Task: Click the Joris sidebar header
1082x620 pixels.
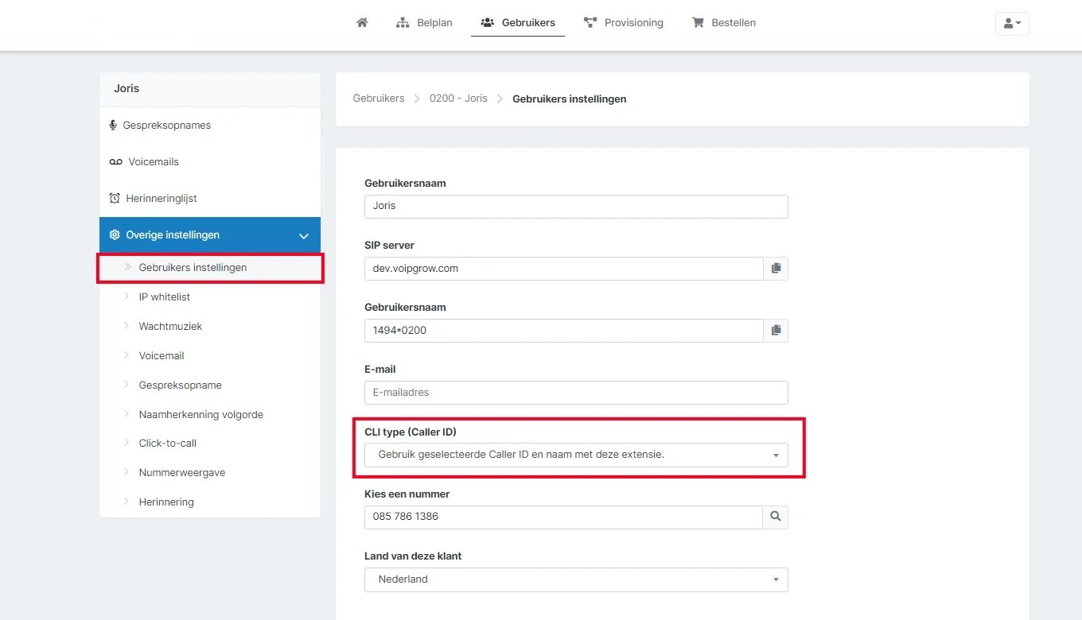Action: pyautogui.click(x=210, y=89)
